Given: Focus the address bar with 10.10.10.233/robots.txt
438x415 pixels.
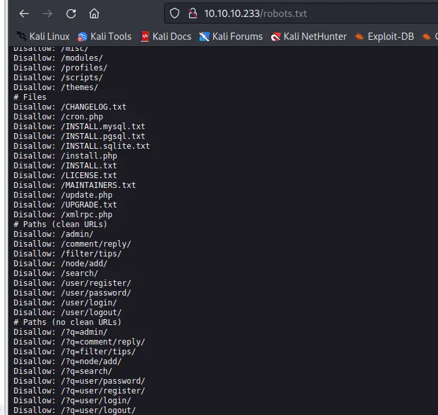Looking at the screenshot, I should (x=301, y=13).
